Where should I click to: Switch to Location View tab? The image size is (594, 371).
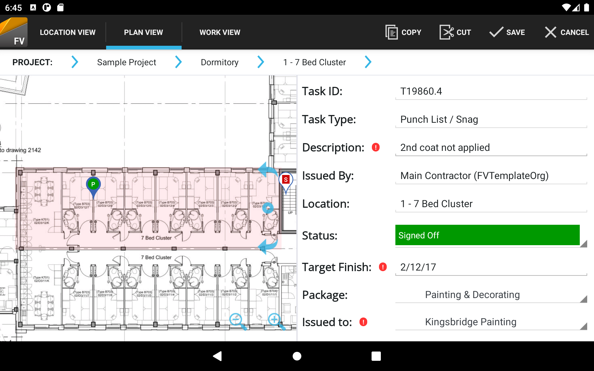pos(67,32)
